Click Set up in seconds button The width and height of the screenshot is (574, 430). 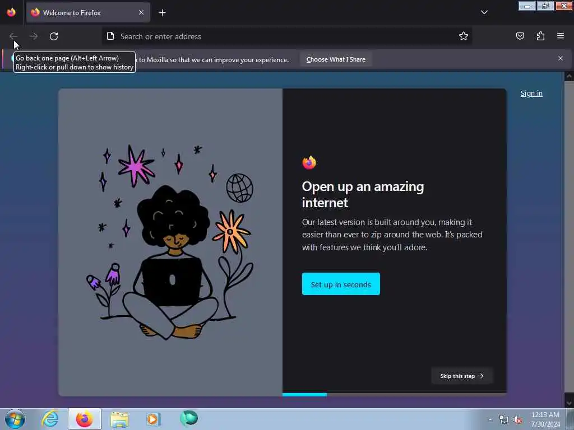tap(341, 284)
